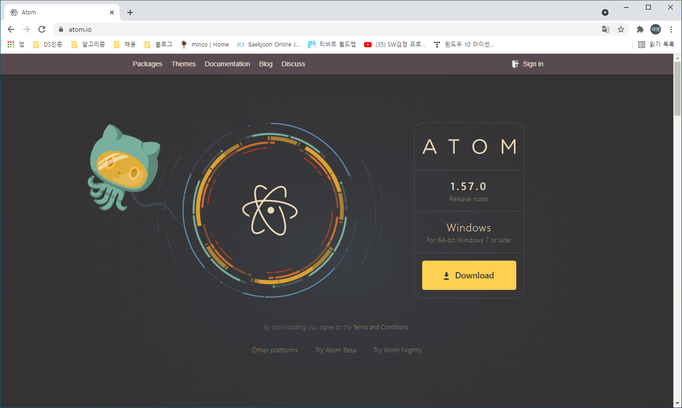Open the YouTube SW검정 bookmark
This screenshot has width=682, height=408.
pyautogui.click(x=395, y=44)
